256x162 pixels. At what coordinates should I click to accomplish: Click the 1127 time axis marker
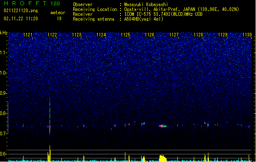pyautogui.click(x=174, y=34)
